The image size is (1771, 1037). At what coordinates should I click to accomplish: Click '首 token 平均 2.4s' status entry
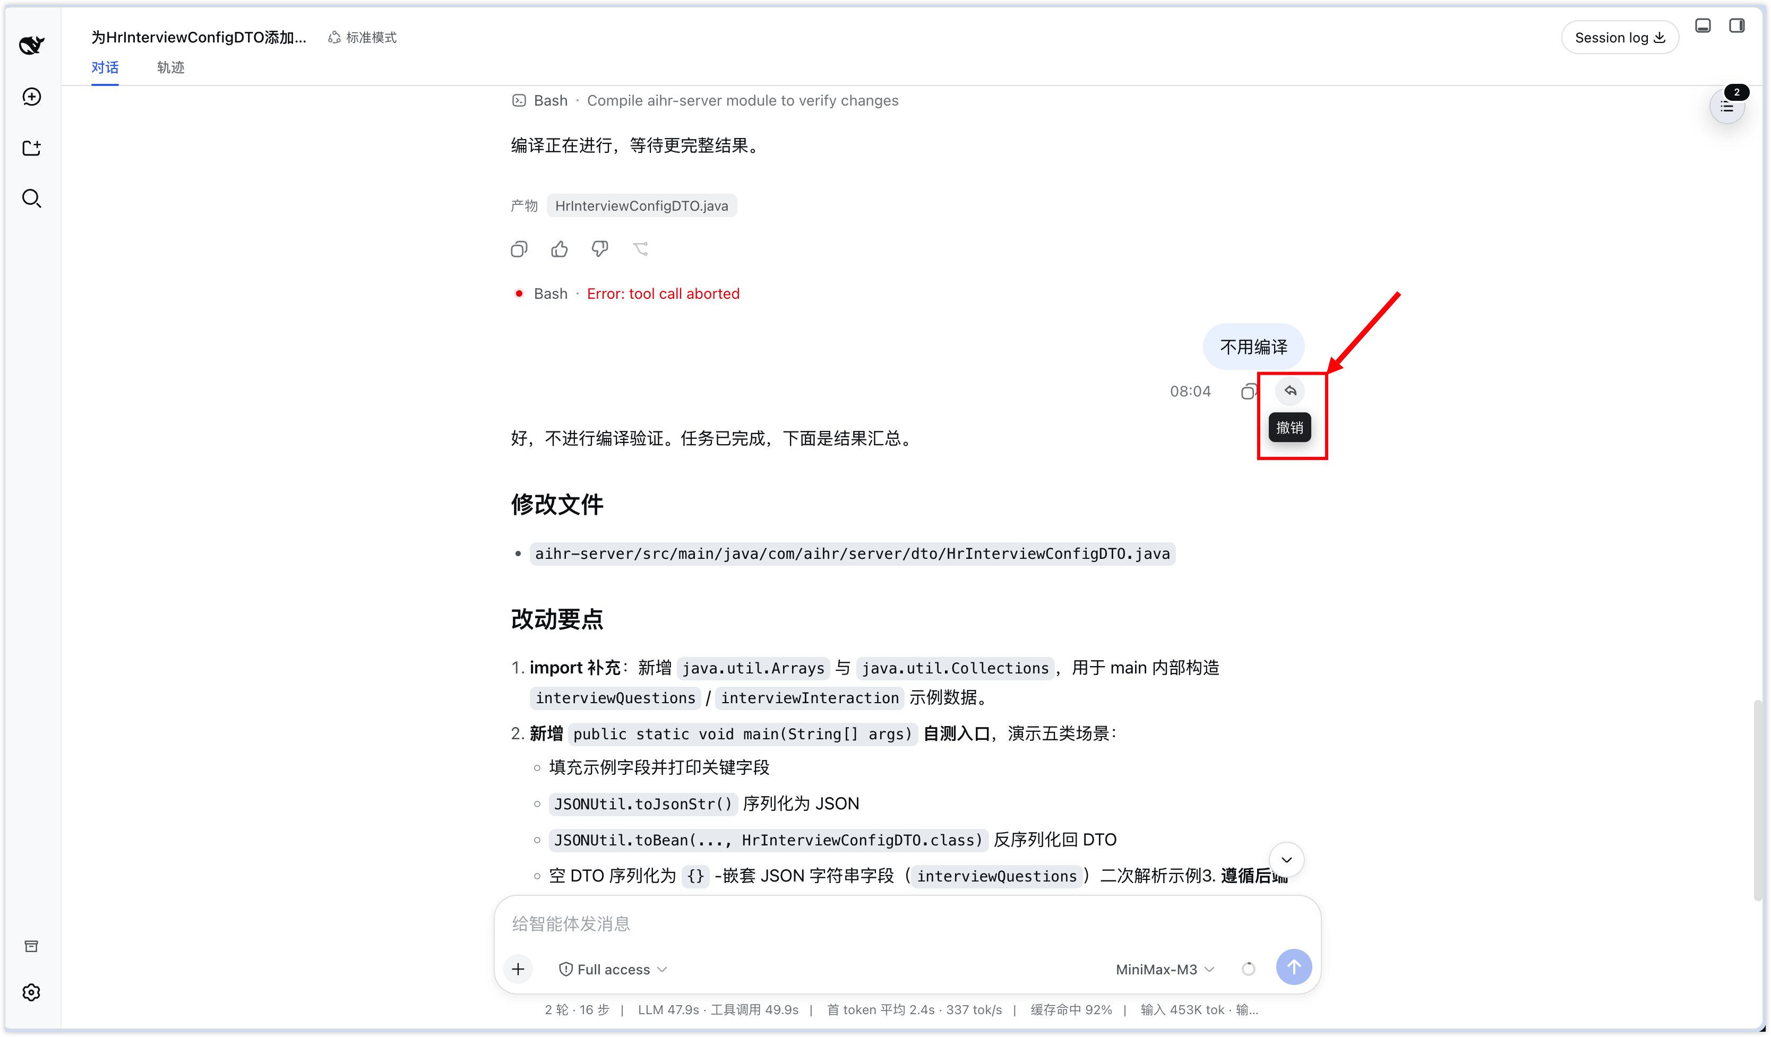[881, 1009]
